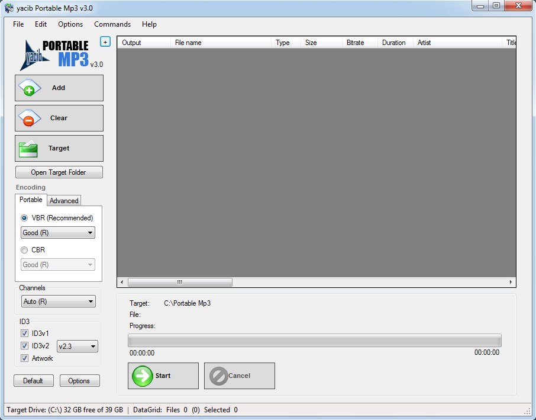Viewport: 536px width, 420px height.
Task: Click the scroll right arrow of file list
Action: (511, 283)
